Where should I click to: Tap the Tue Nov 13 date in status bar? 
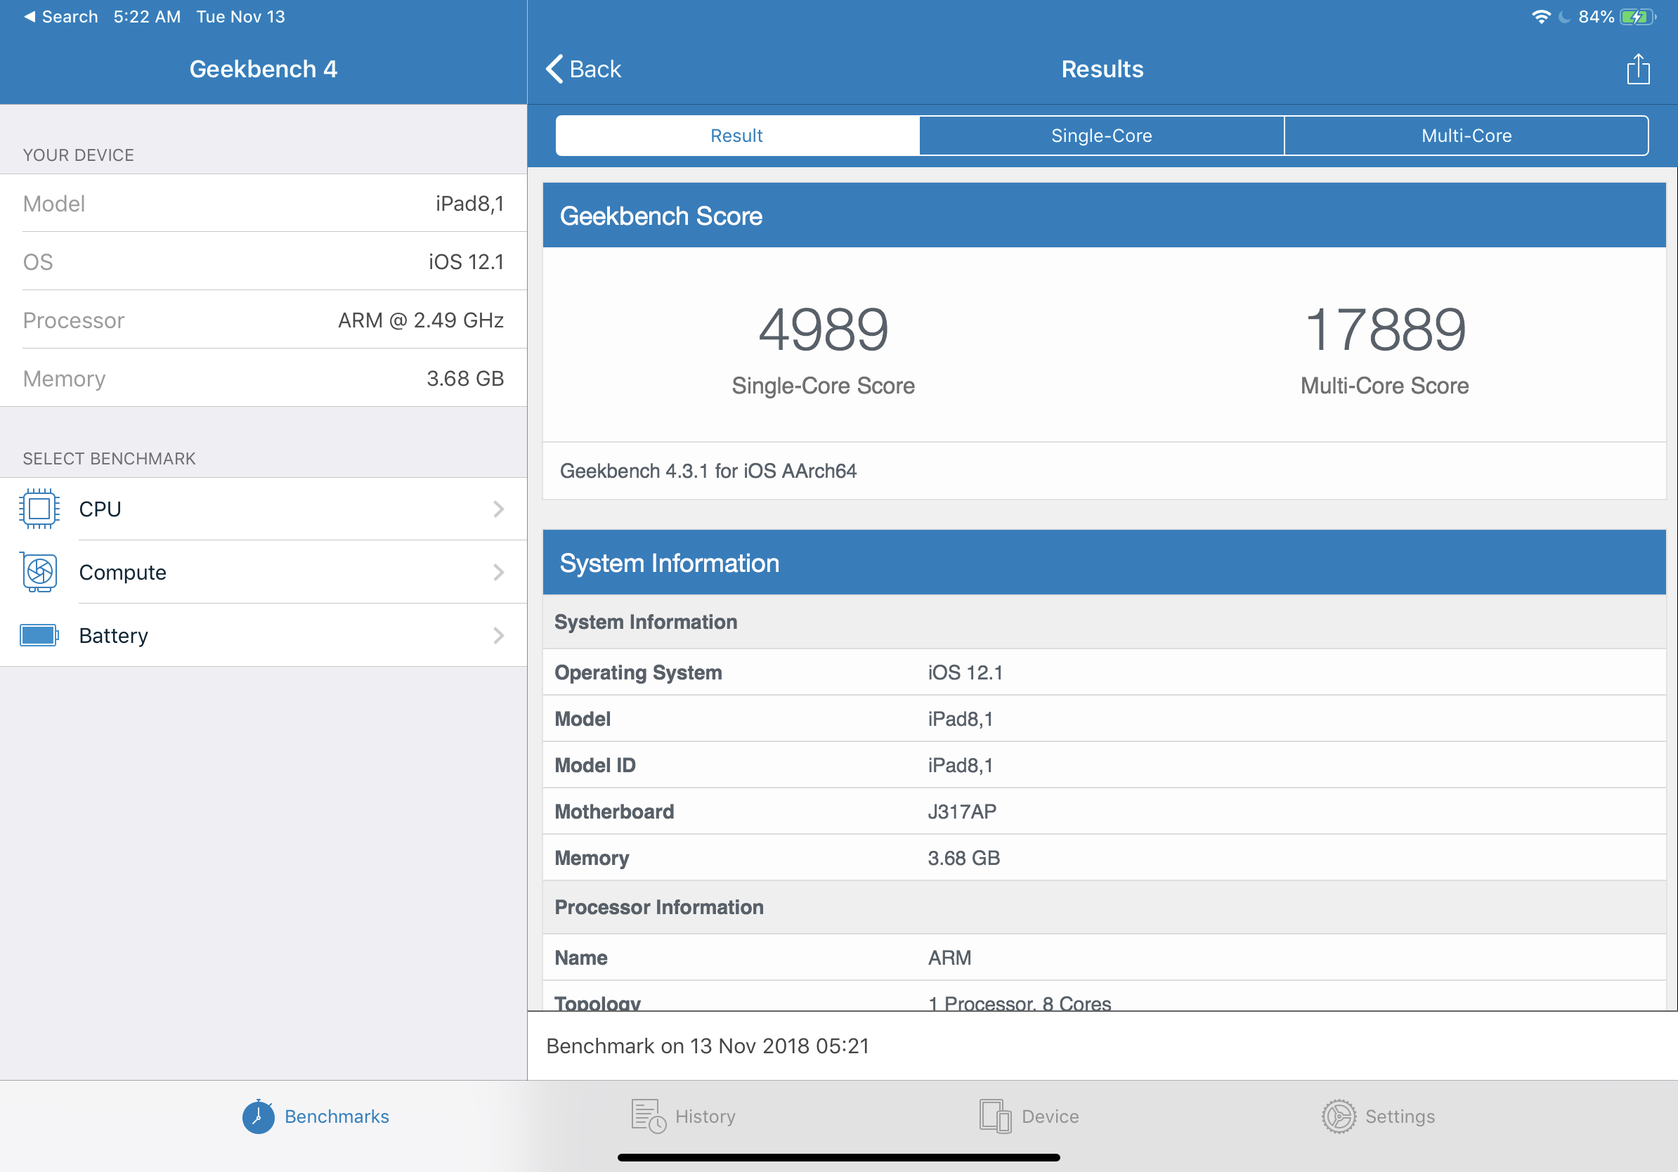pyautogui.click(x=240, y=17)
